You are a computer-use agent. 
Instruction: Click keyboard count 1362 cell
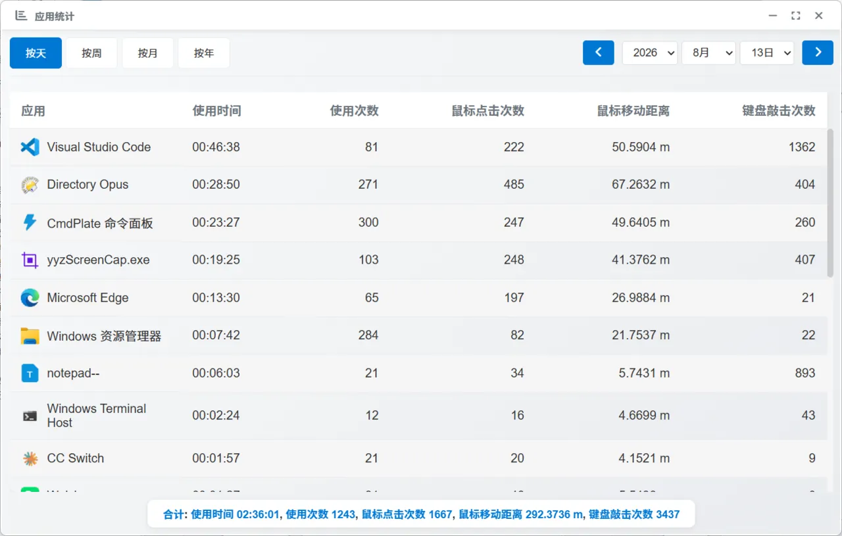point(802,147)
